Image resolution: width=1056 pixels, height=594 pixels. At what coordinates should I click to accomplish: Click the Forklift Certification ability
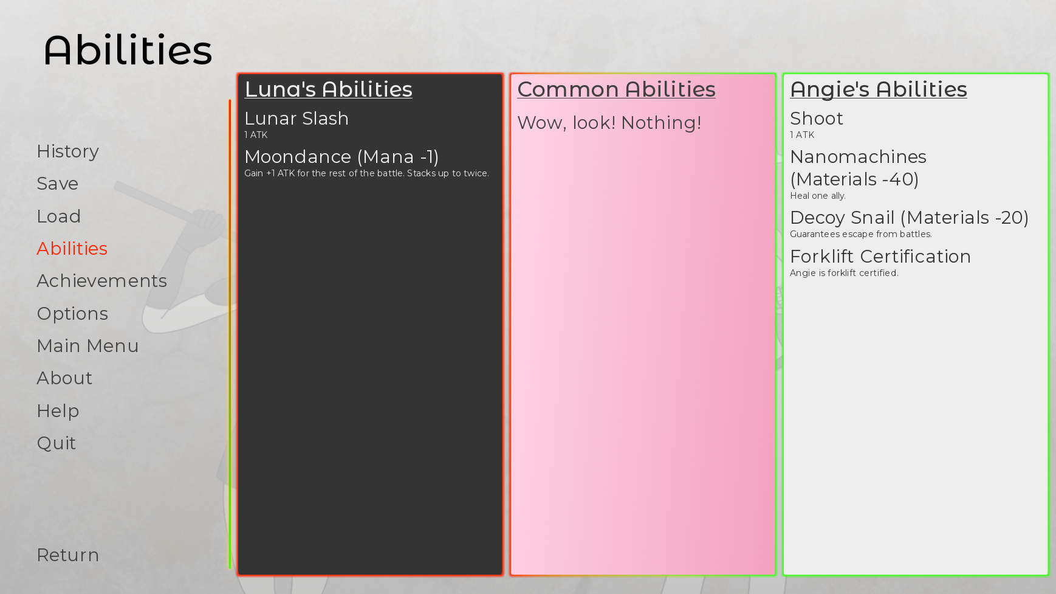[x=880, y=257]
